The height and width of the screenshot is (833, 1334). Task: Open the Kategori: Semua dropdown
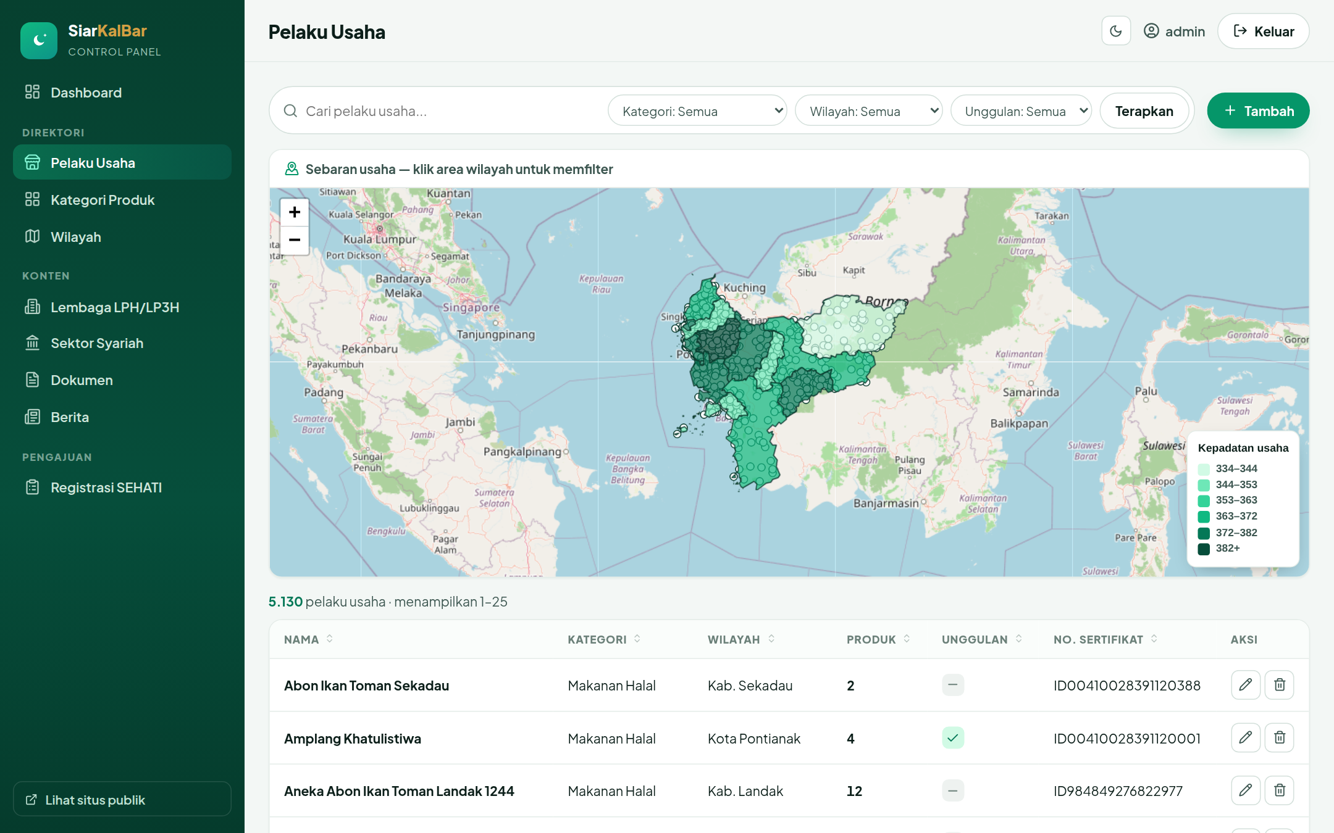697,111
